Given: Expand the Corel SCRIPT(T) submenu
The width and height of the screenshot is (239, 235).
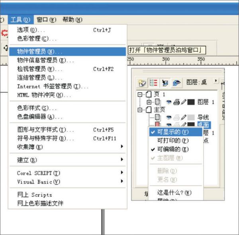Looking at the screenshot, I should 67,173.
